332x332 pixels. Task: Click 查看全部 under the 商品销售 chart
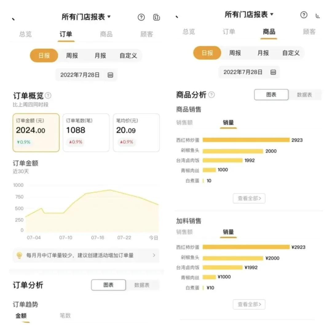tap(249, 198)
